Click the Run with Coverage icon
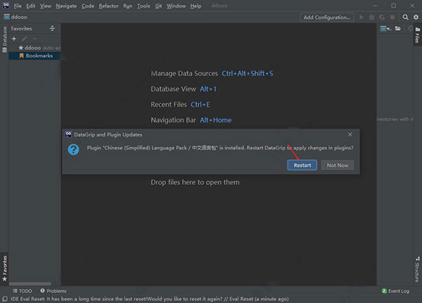This screenshot has height=303, width=422. (x=382, y=17)
